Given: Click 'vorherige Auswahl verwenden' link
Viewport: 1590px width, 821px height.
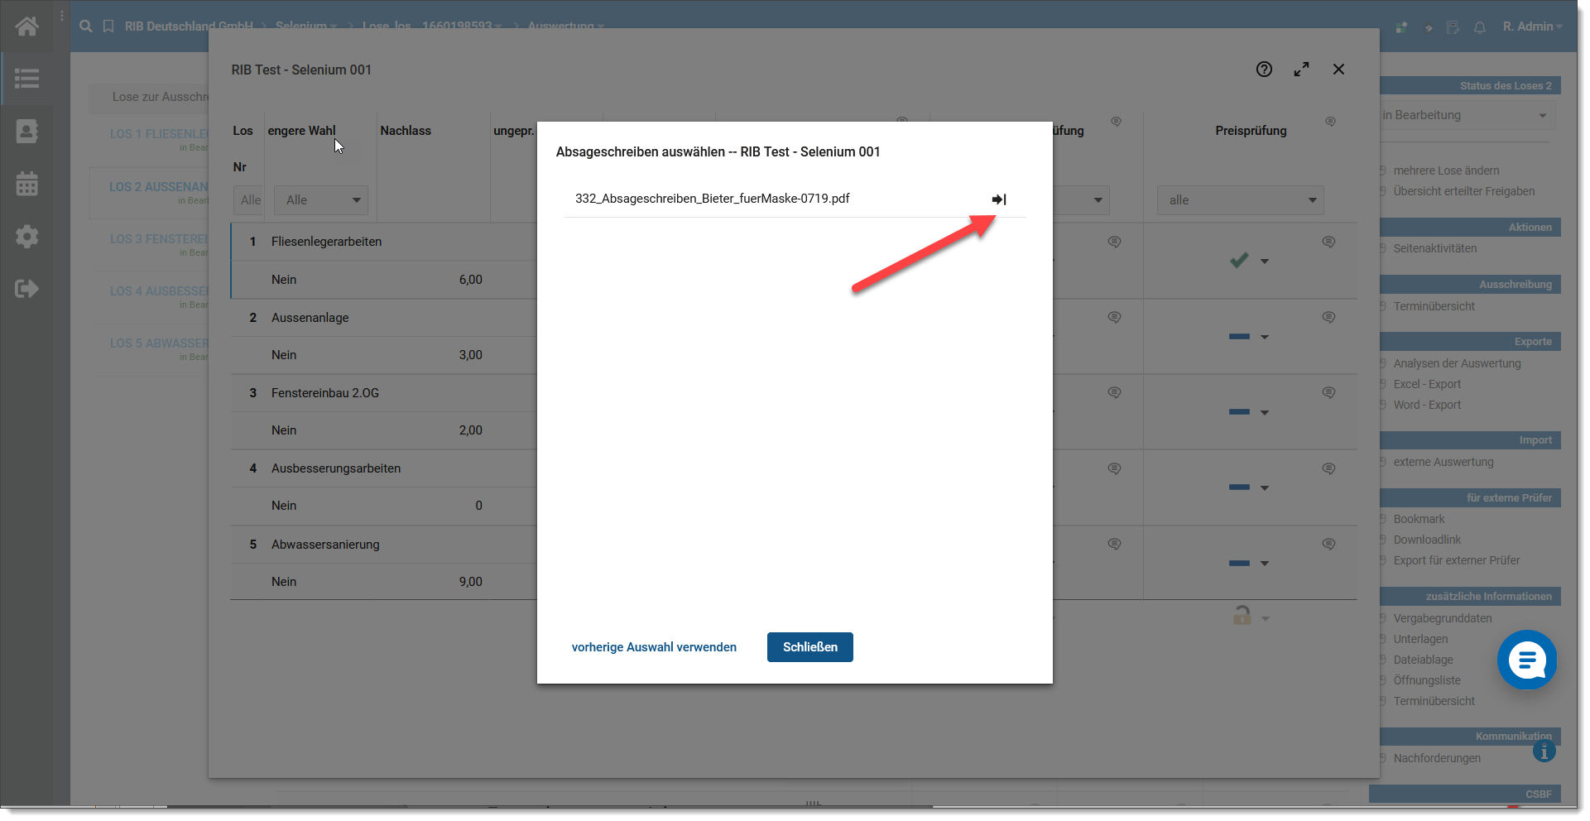Looking at the screenshot, I should coord(654,647).
